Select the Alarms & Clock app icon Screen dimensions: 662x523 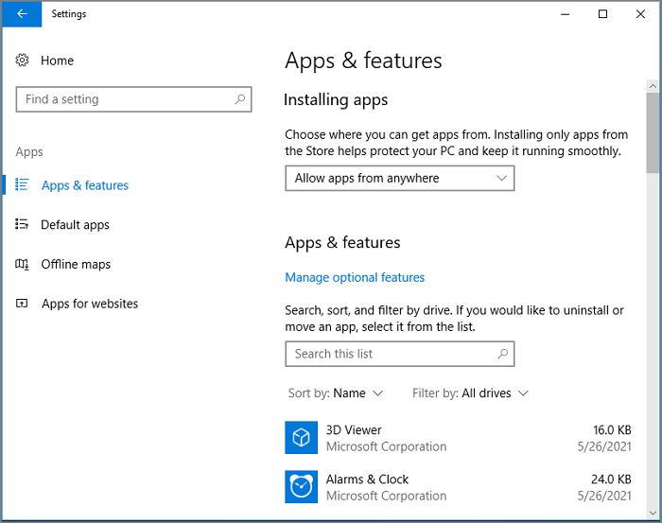pyautogui.click(x=301, y=487)
